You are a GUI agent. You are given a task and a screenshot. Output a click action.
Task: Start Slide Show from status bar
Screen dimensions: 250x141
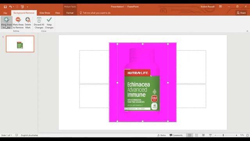pos(210,135)
